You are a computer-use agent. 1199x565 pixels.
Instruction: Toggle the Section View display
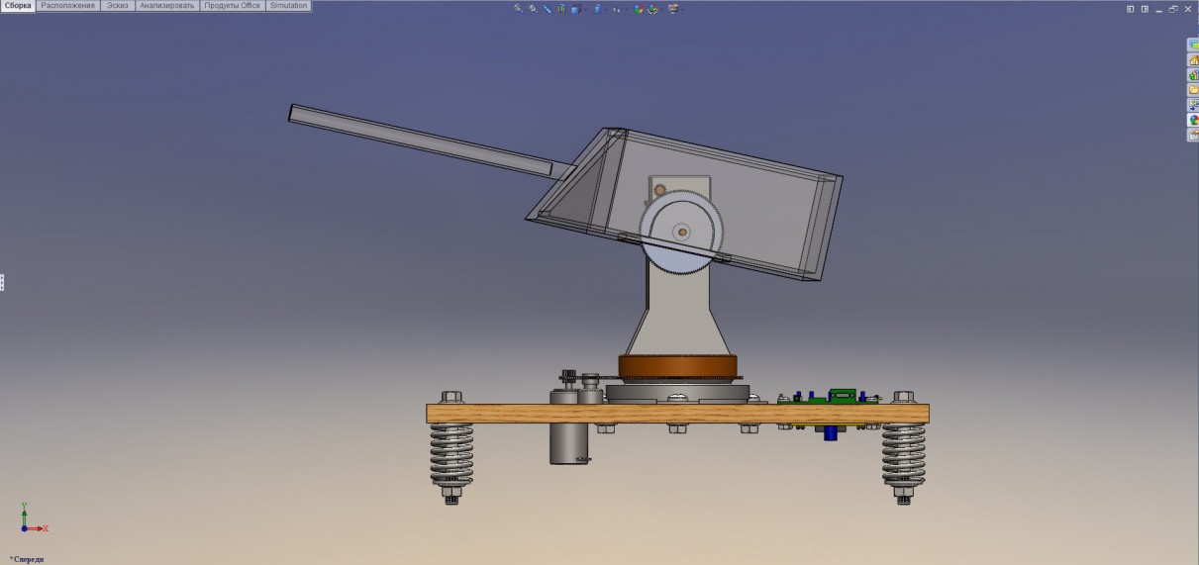[x=561, y=8]
